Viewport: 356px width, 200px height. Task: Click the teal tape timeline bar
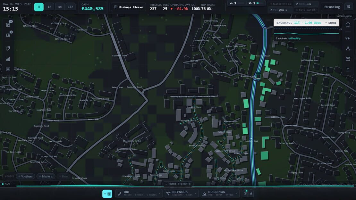[x=185, y=186]
